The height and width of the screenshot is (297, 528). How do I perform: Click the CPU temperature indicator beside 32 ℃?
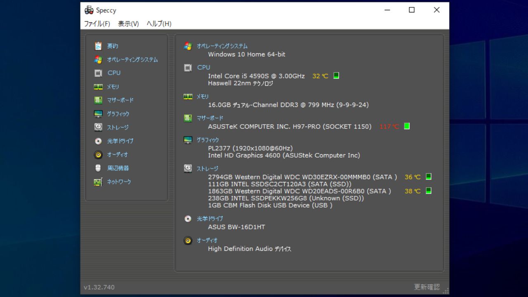pyautogui.click(x=336, y=75)
